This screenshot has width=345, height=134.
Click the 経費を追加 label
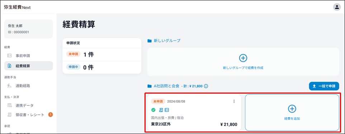tap(292, 119)
